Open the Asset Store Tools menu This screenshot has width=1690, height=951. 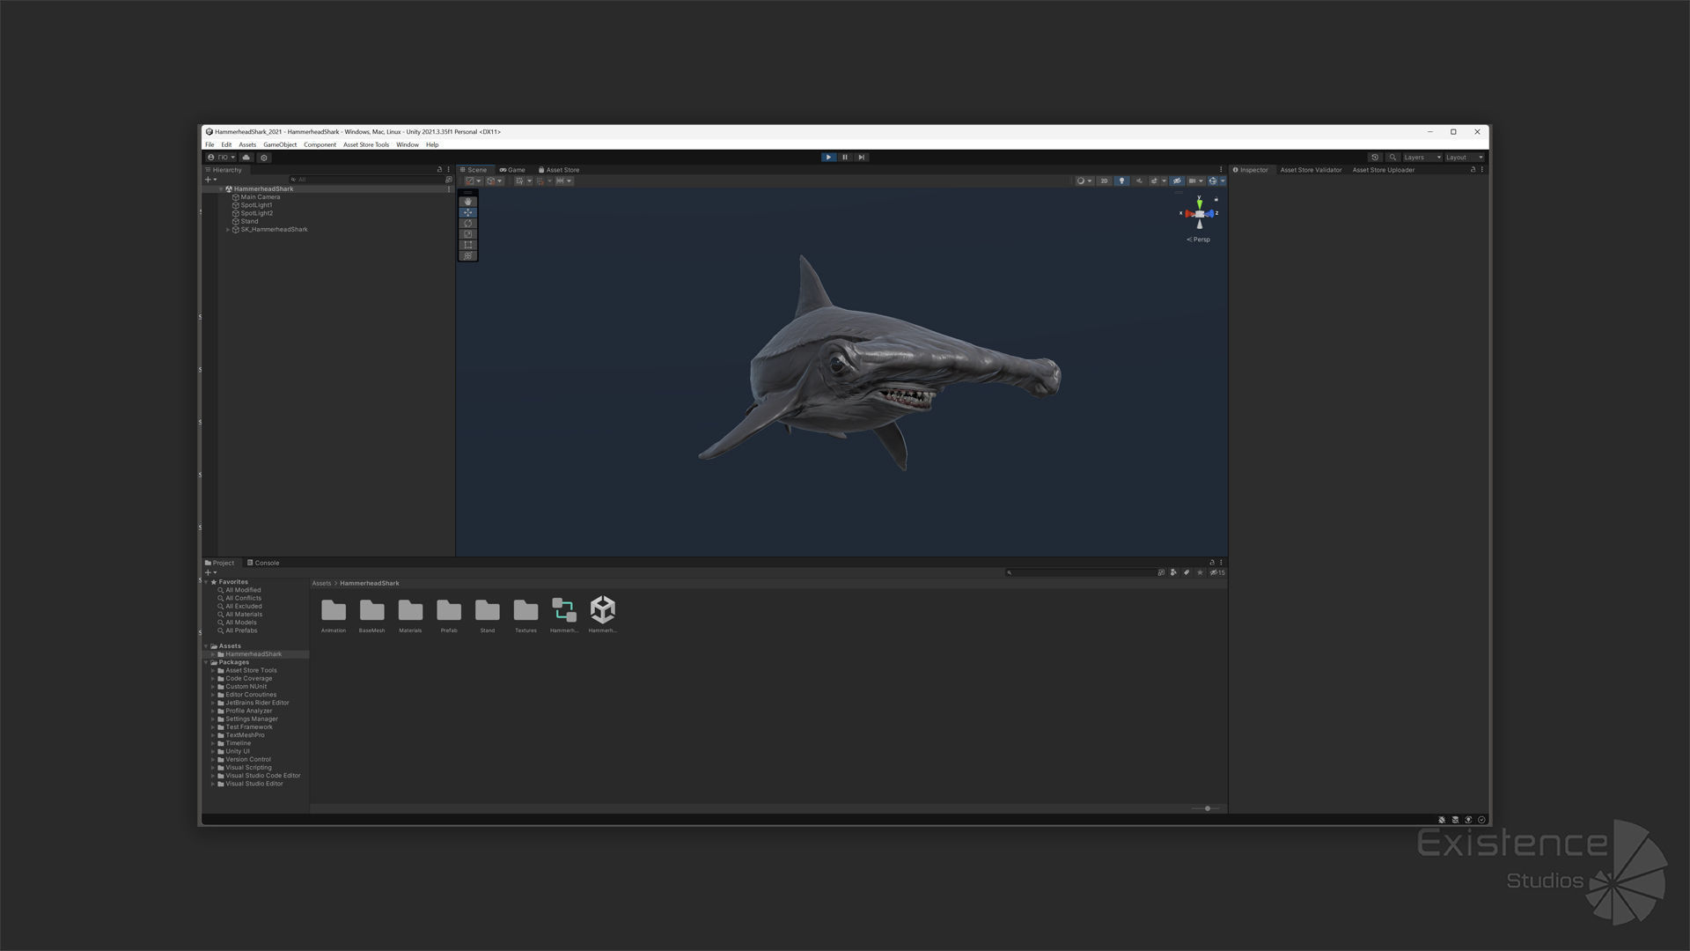pyautogui.click(x=366, y=144)
